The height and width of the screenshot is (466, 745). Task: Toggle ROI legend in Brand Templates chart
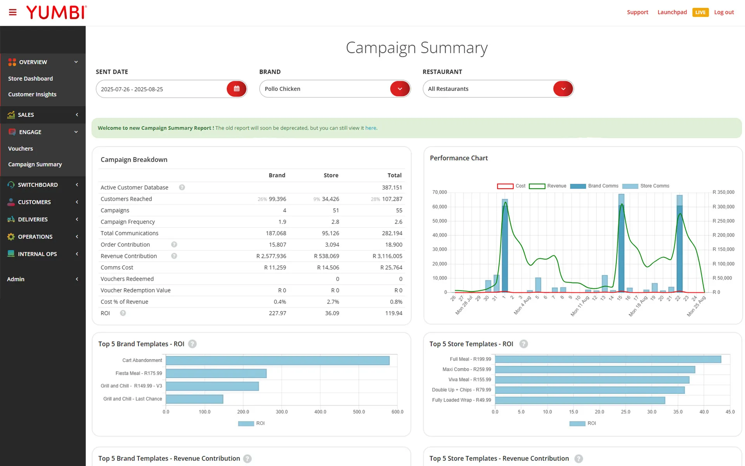(x=251, y=423)
